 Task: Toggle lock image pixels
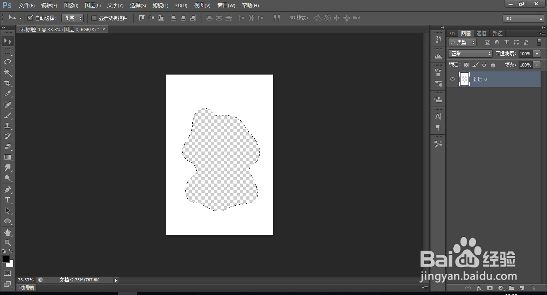click(x=475, y=65)
